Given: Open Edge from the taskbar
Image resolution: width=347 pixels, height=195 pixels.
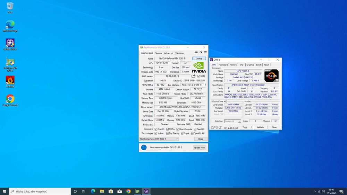Looking at the screenshot, I should click(93, 191).
